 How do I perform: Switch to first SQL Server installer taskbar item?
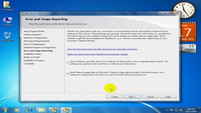[x=54, y=110]
